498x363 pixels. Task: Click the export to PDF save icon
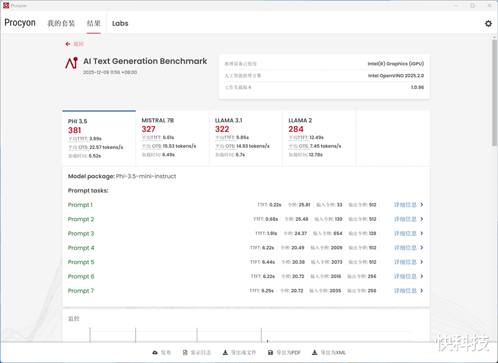[x=270, y=352]
